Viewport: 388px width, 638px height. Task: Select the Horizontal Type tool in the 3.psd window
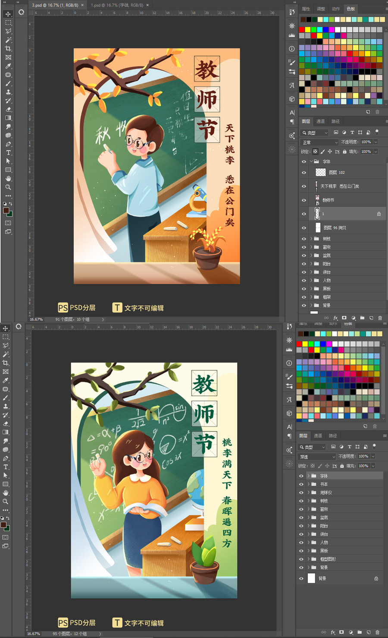coord(8,152)
